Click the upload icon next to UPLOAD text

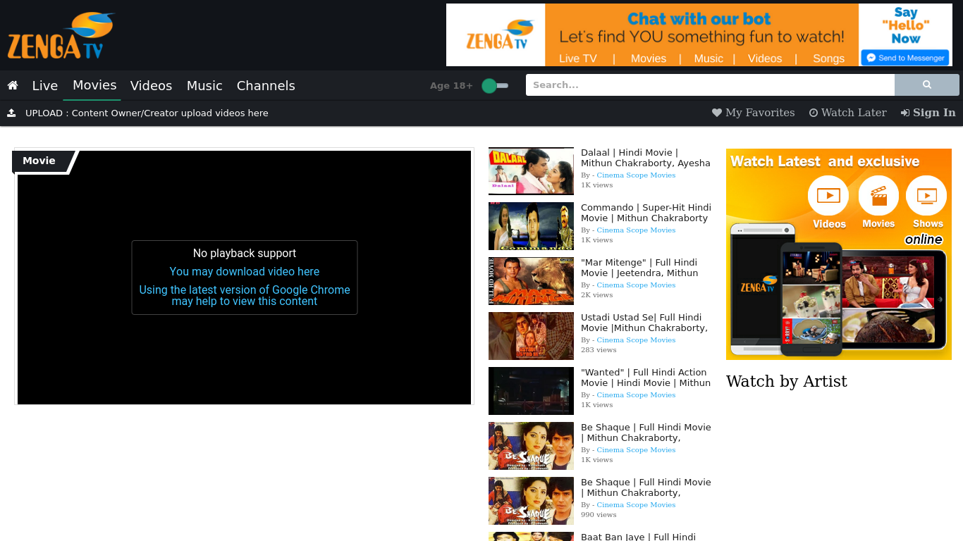click(x=13, y=113)
